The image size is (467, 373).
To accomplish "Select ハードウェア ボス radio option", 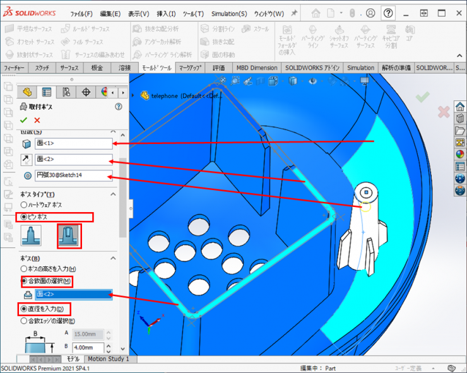I will [25, 205].
